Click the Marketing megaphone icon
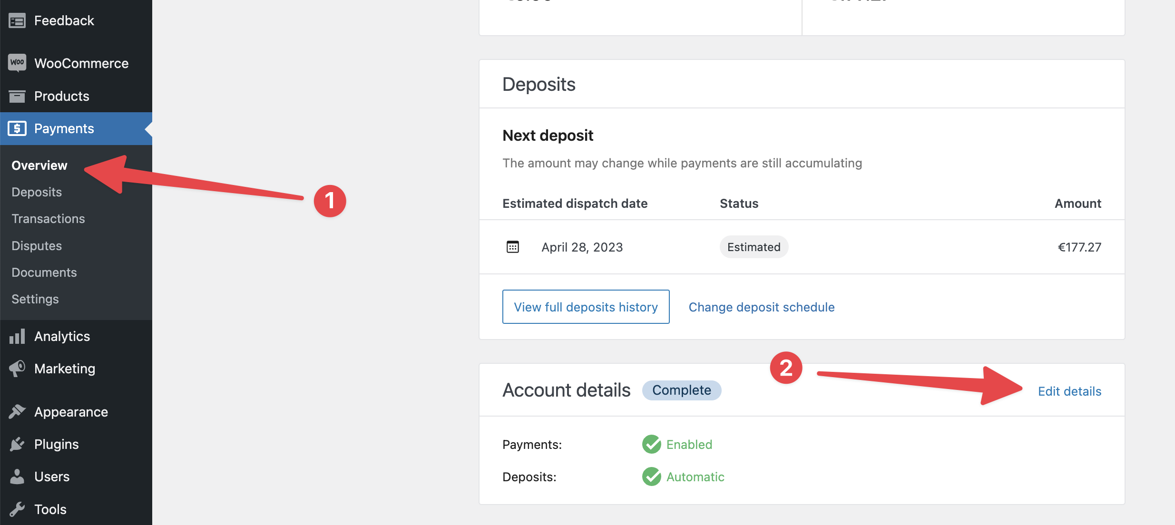 [x=16, y=369]
